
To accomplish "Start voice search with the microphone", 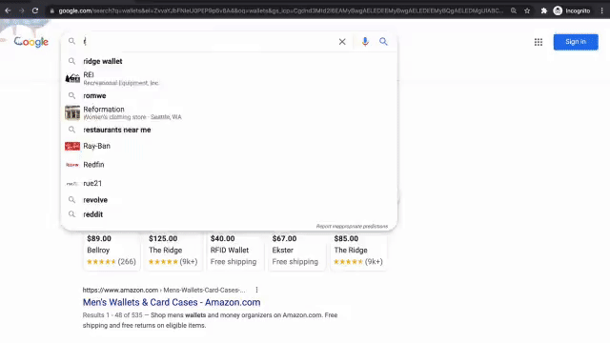I will pyautogui.click(x=365, y=42).
